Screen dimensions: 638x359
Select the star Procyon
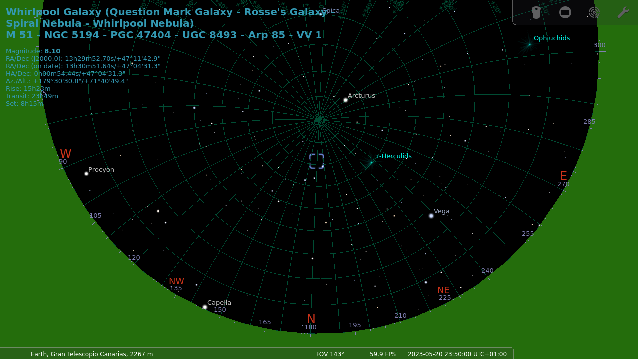(x=86, y=174)
